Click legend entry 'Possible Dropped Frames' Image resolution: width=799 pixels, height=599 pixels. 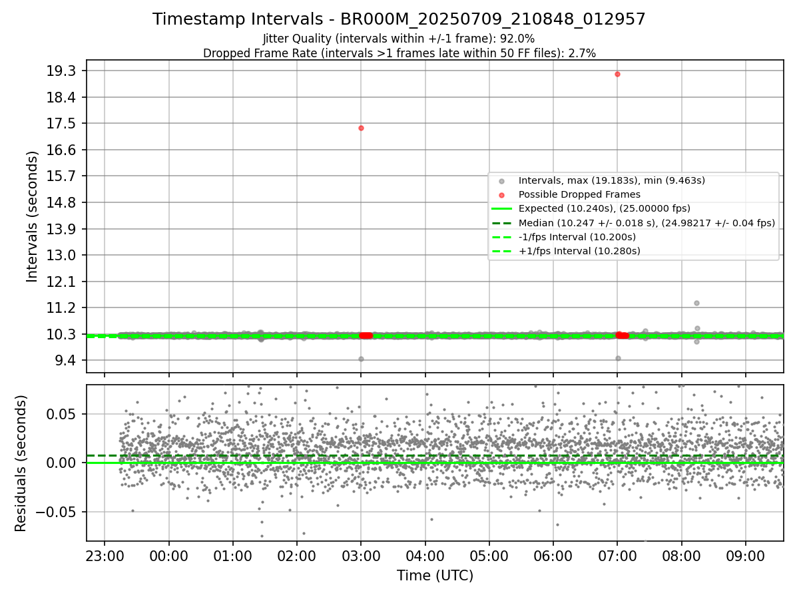(x=579, y=194)
